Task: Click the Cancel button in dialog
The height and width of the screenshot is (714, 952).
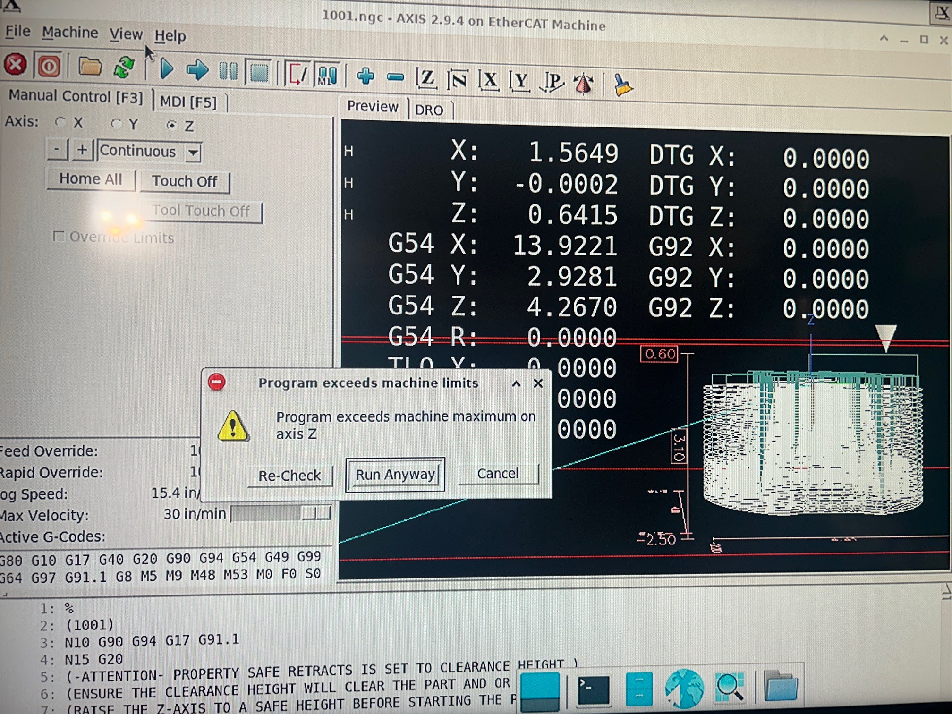Action: click(x=498, y=473)
